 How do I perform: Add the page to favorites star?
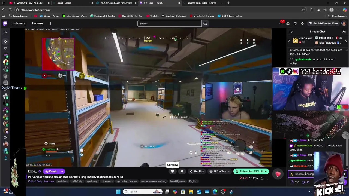tap(303, 10)
